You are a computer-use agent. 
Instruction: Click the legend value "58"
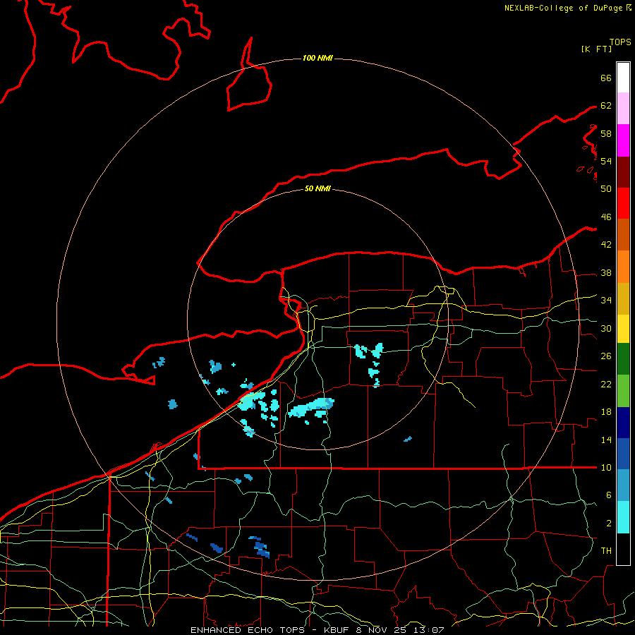(606, 133)
